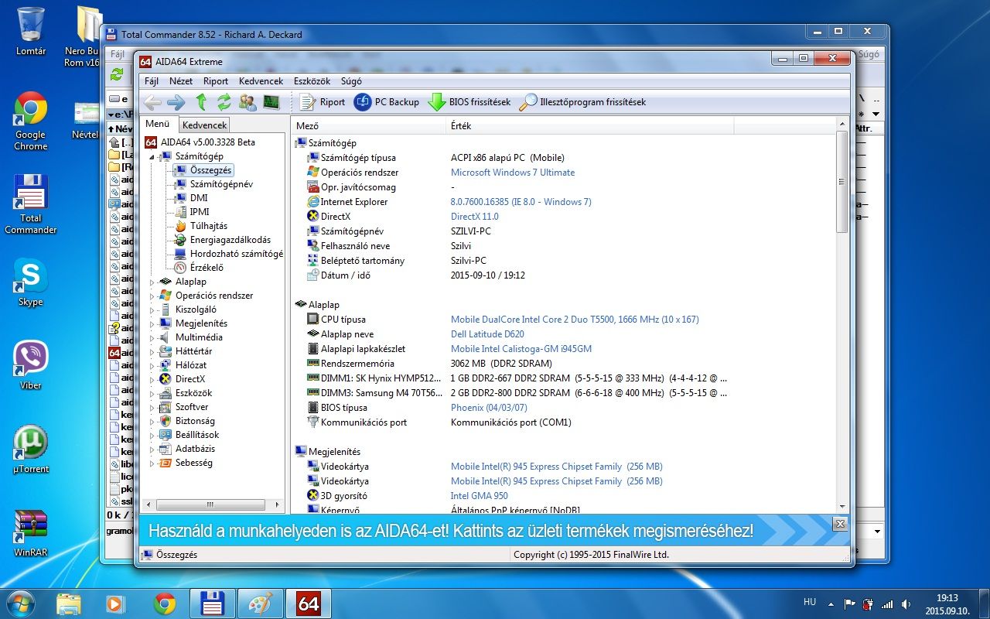Open the WinRAR desktop icon
This screenshot has width=990, height=619.
tap(31, 533)
